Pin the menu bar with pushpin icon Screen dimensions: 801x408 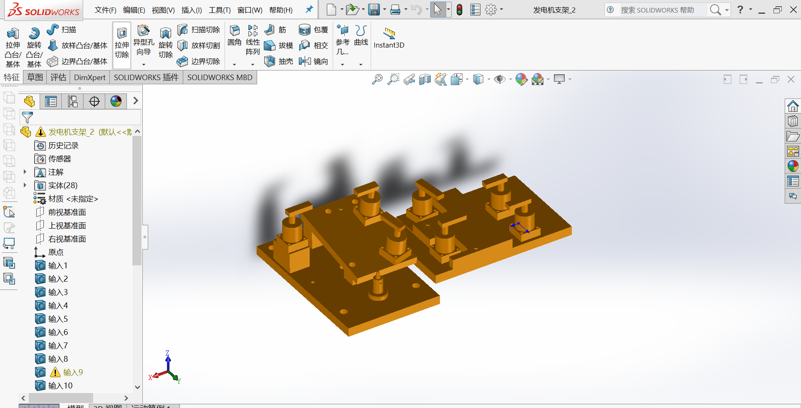pos(309,9)
